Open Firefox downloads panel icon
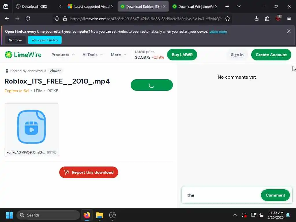 click(x=257, y=18)
